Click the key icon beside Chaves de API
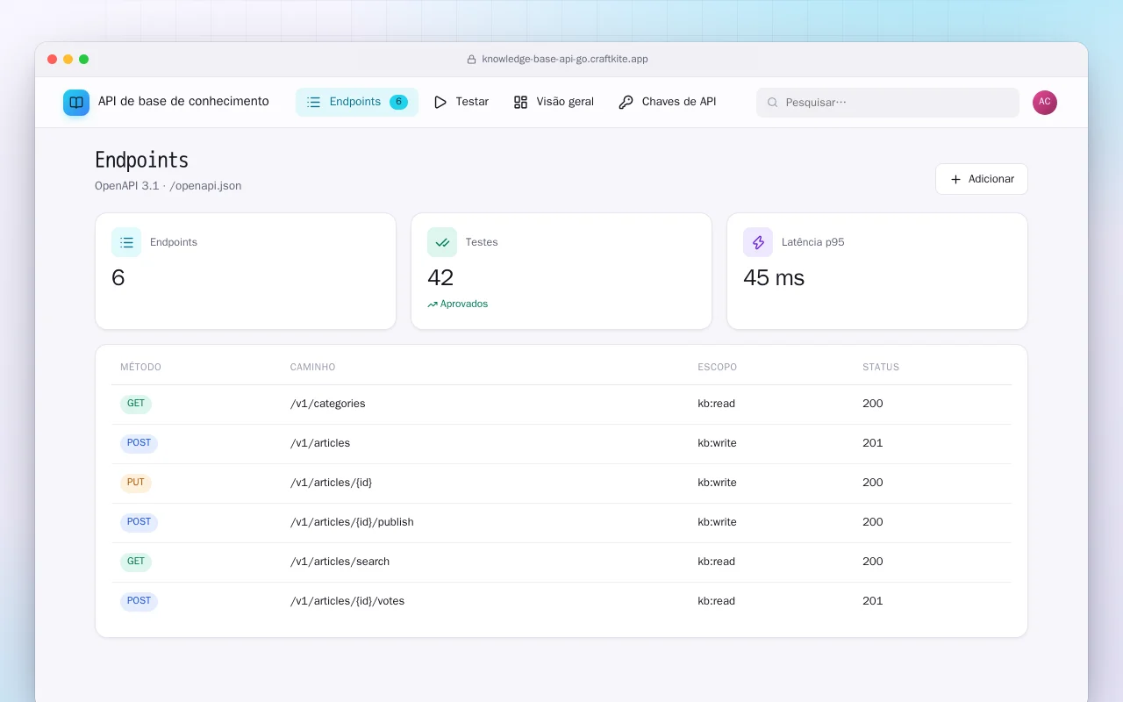This screenshot has height=702, width=1123. 626,102
